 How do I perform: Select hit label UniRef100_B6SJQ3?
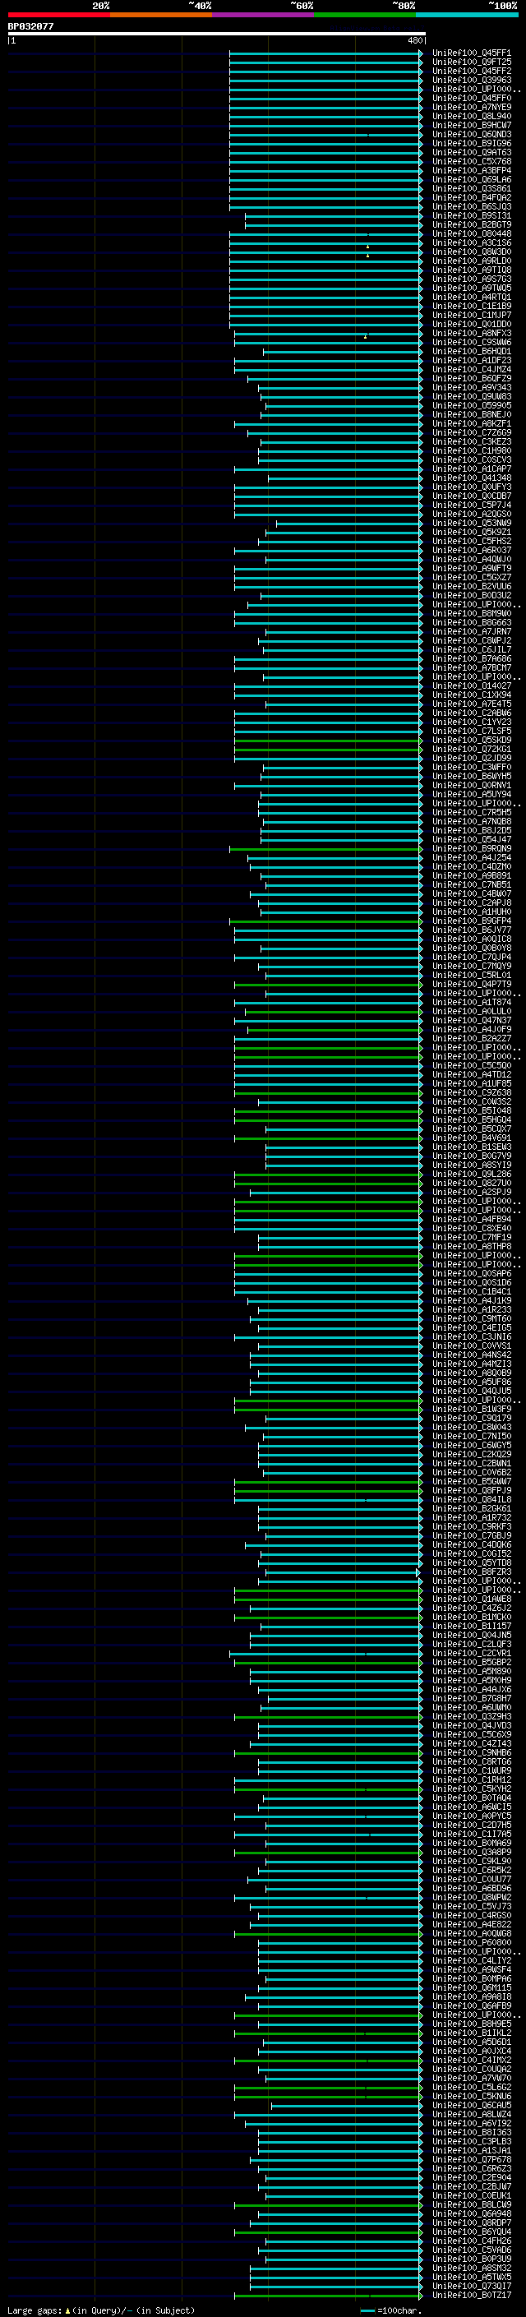coord(471,206)
